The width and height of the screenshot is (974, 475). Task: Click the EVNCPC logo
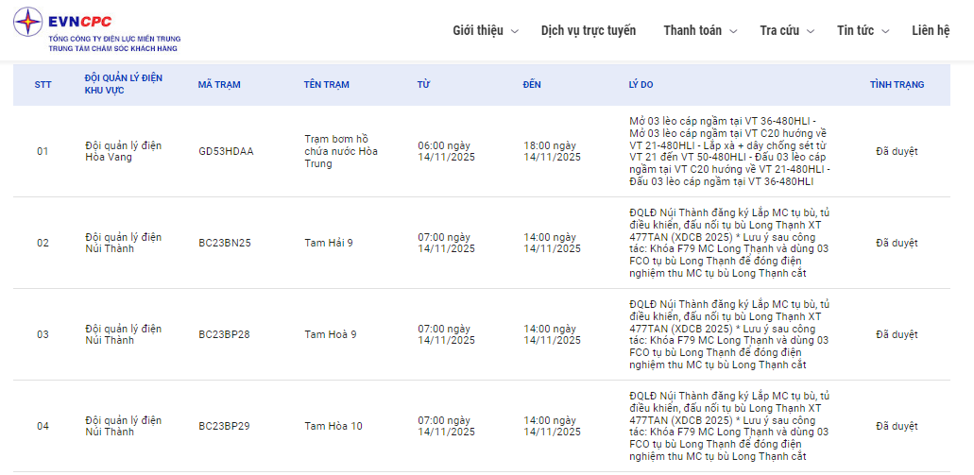click(95, 29)
